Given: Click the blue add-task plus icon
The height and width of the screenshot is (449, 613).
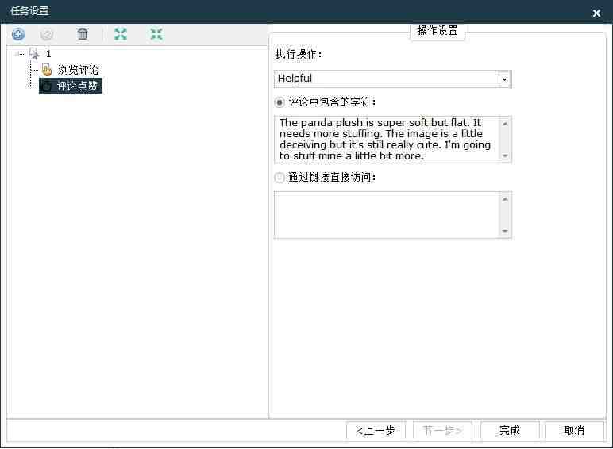Looking at the screenshot, I should point(18,34).
